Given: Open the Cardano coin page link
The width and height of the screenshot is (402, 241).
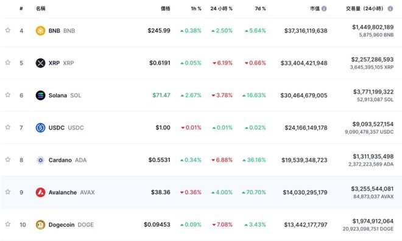Looking at the screenshot, I should 68,160.
